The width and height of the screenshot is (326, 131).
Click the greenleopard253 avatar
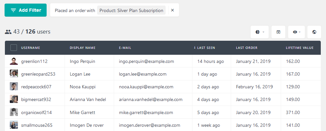point(14,74)
